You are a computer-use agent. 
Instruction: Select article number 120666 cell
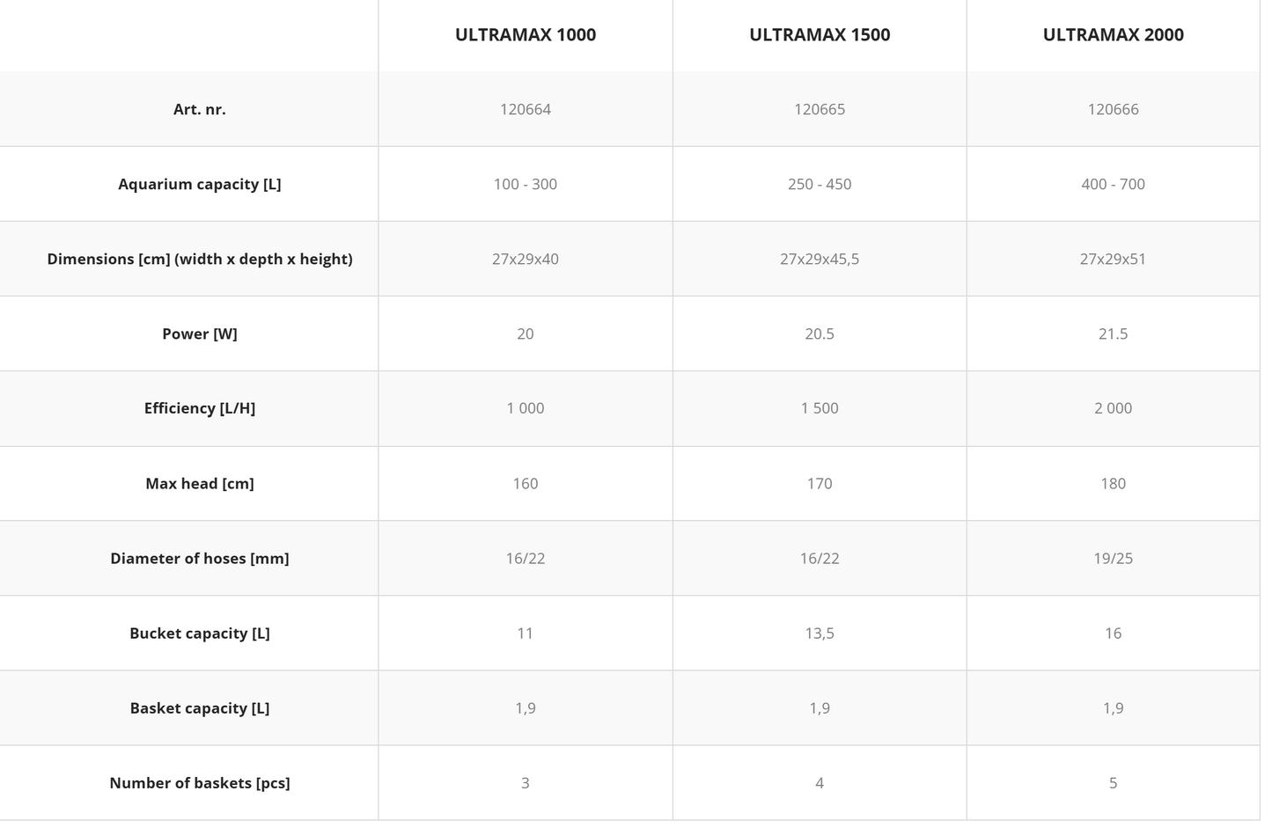1113,110
